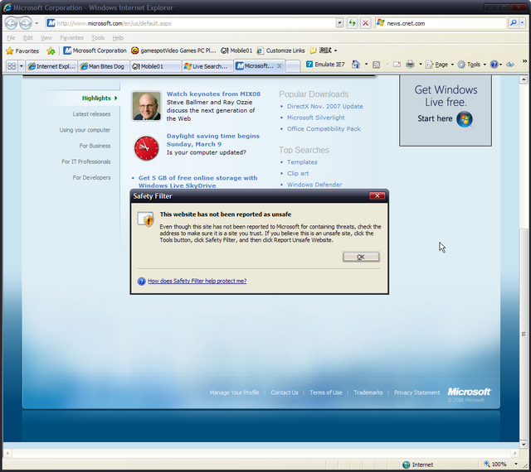Click the Add to Favorites bar icon
Viewport: 531px width, 472px height.
tap(51, 51)
